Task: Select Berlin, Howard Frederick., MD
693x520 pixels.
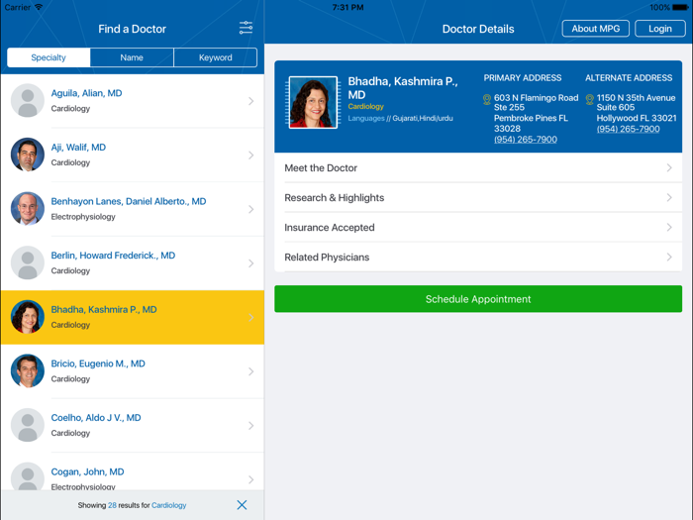Action: (113, 256)
